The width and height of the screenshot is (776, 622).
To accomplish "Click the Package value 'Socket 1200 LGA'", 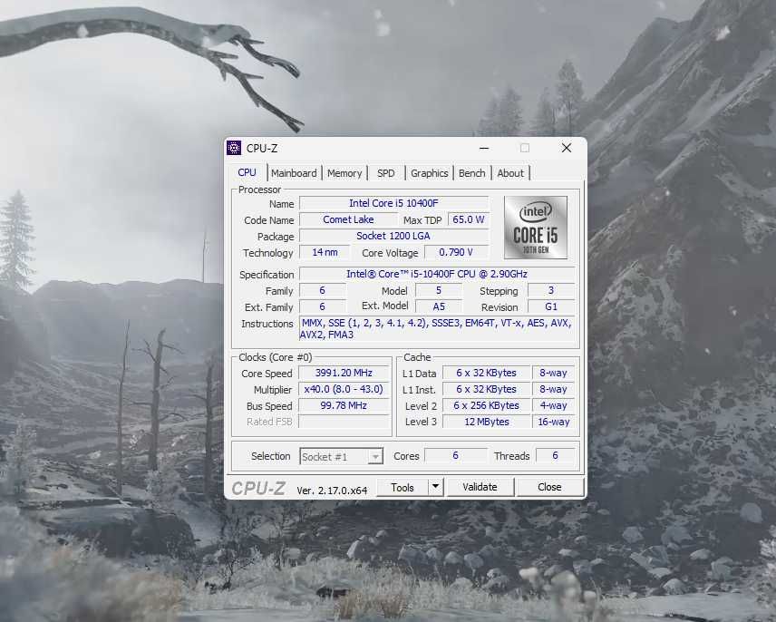I will tap(394, 236).
